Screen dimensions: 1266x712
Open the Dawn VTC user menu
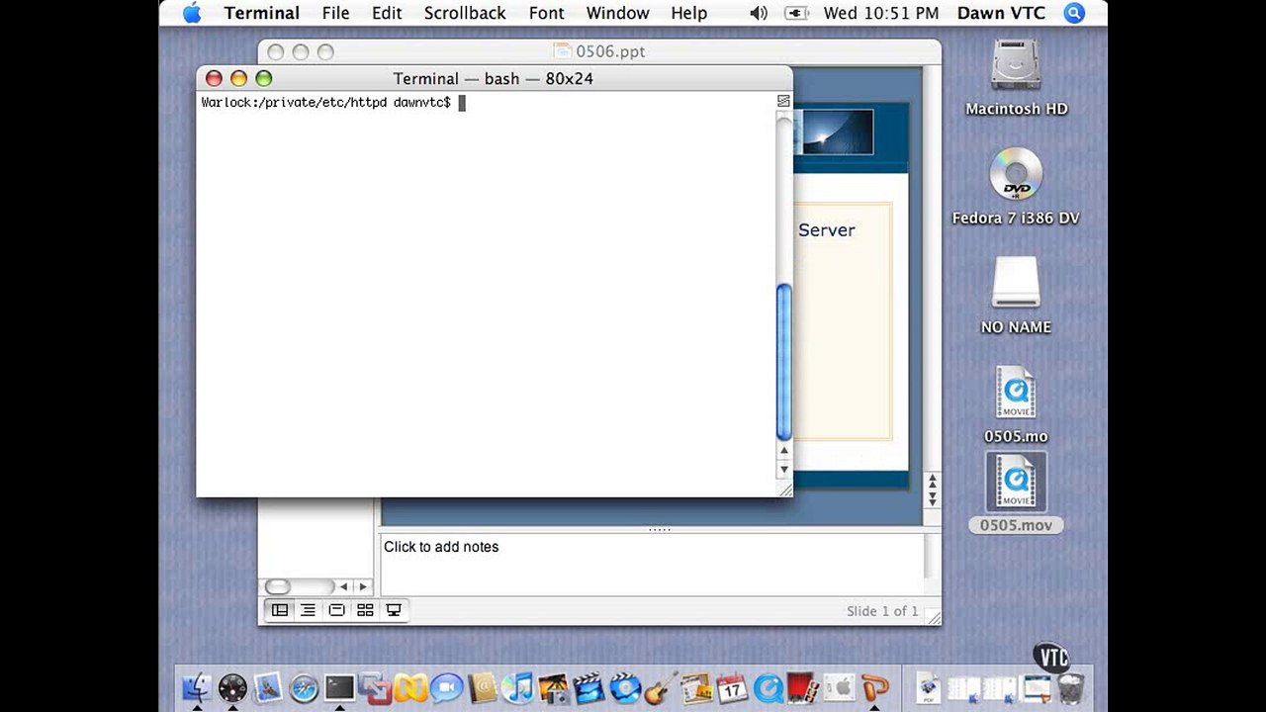[1001, 13]
